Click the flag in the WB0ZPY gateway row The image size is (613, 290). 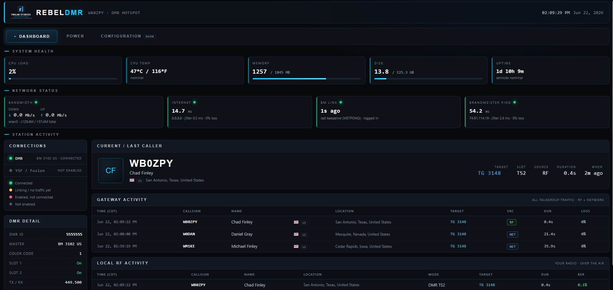click(296, 222)
